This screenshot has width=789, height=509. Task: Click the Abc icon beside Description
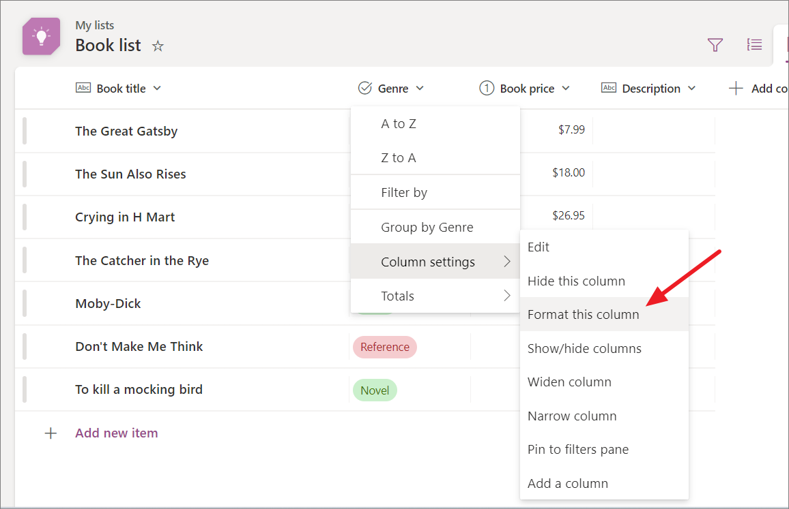pos(608,88)
